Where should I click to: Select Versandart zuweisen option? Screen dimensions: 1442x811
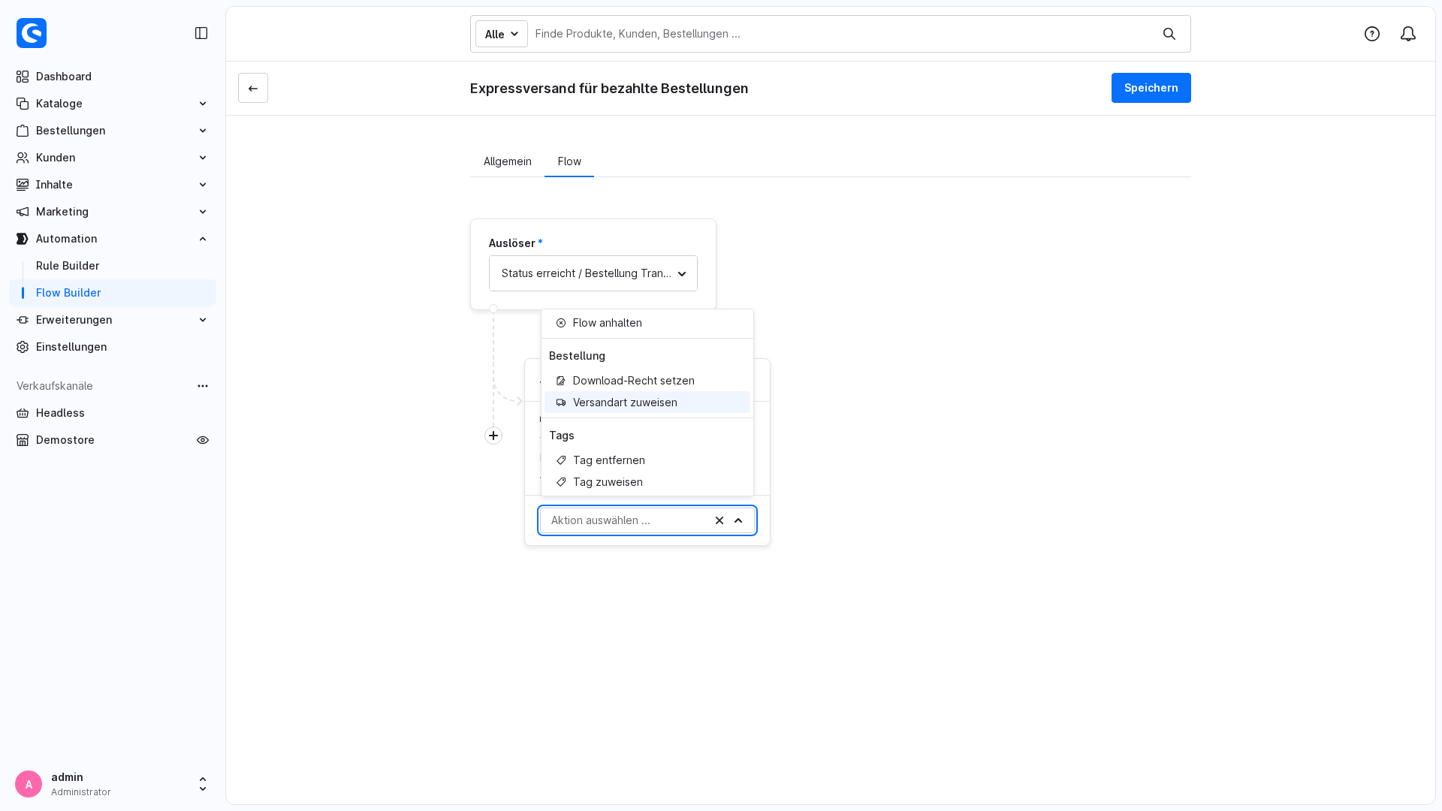tap(647, 402)
